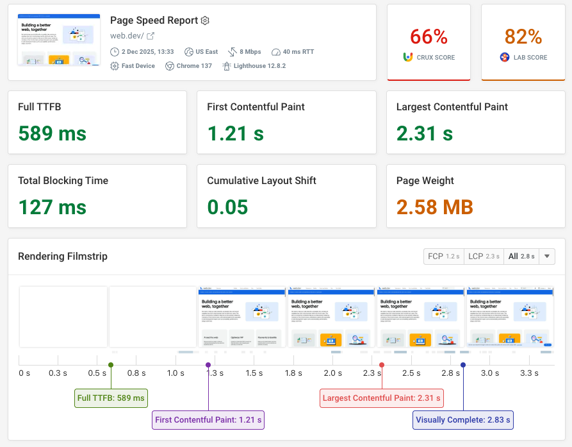The width and height of the screenshot is (572, 447).
Task: Click the Largest Contentful Paint metric card
Action: click(475, 122)
